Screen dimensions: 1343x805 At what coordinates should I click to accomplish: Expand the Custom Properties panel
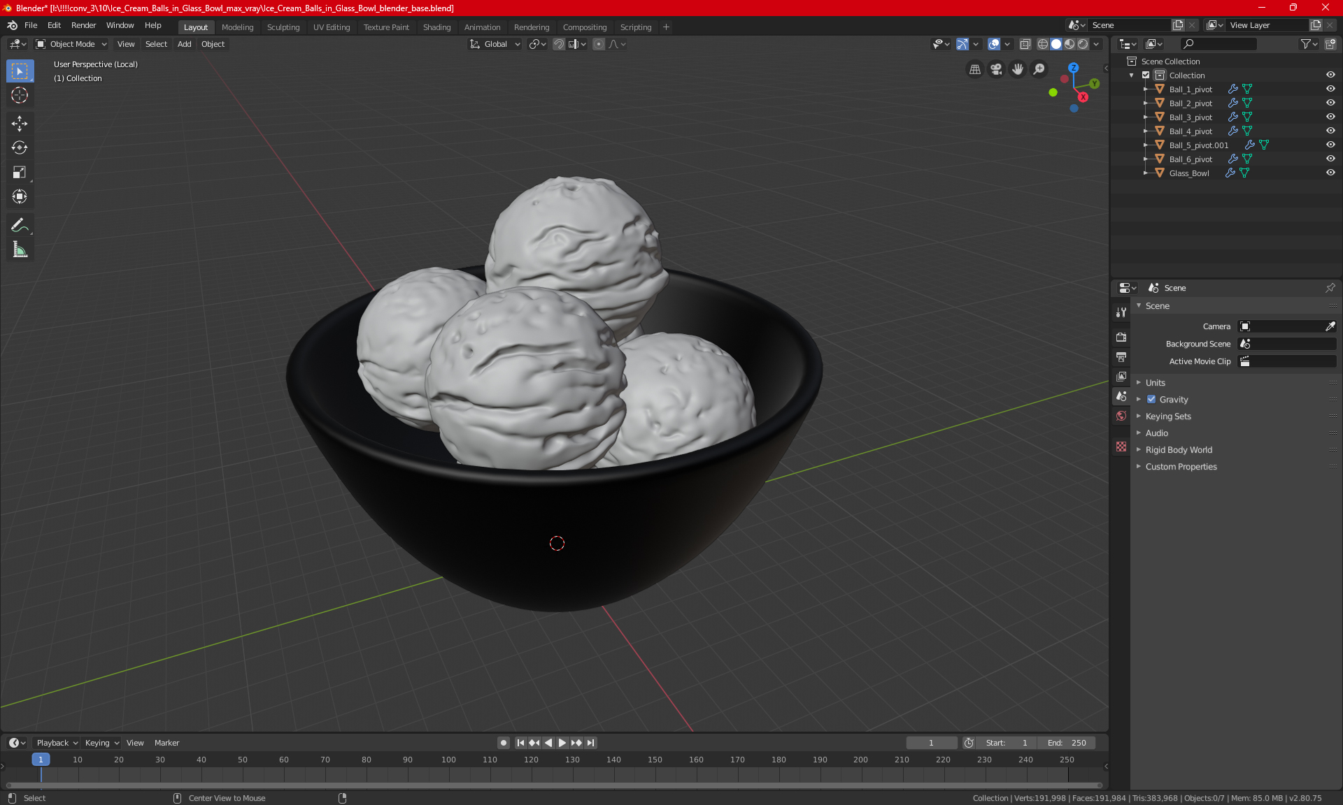click(x=1181, y=467)
